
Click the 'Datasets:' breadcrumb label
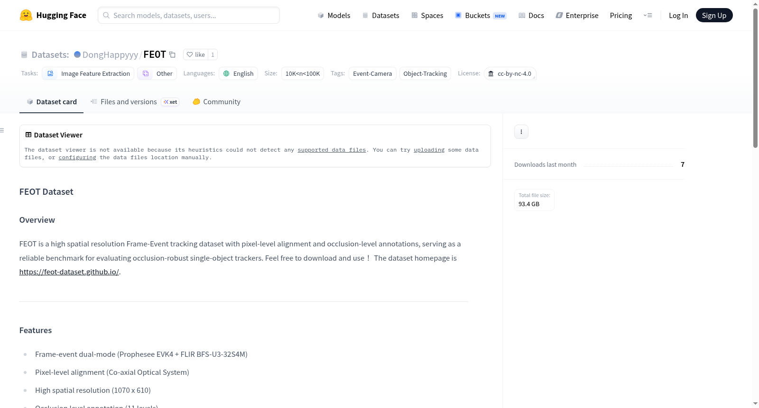click(50, 54)
